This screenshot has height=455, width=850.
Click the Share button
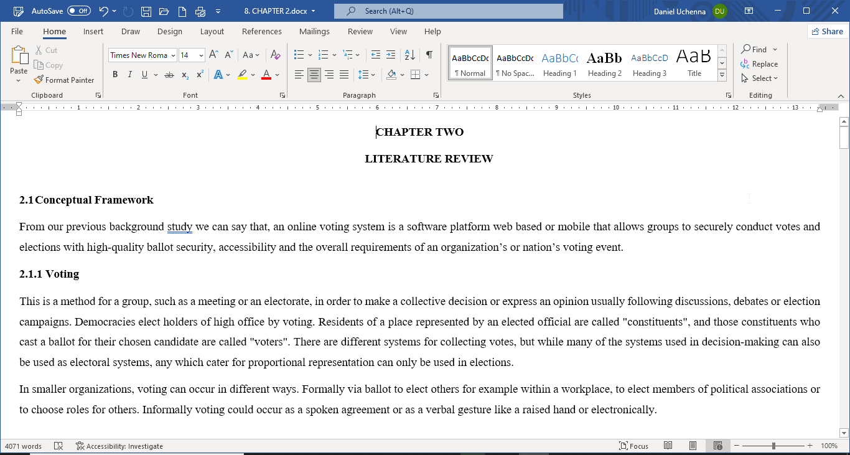(828, 31)
